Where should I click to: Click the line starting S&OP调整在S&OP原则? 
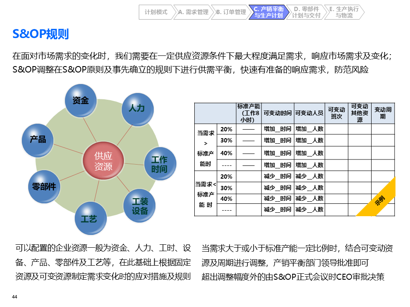coord(190,70)
